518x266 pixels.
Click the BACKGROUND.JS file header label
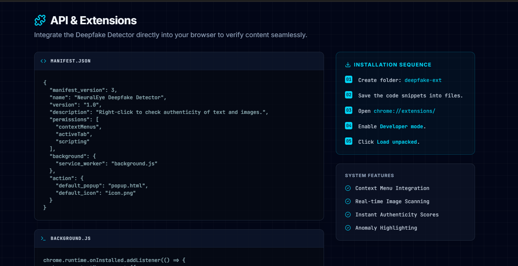pos(71,238)
